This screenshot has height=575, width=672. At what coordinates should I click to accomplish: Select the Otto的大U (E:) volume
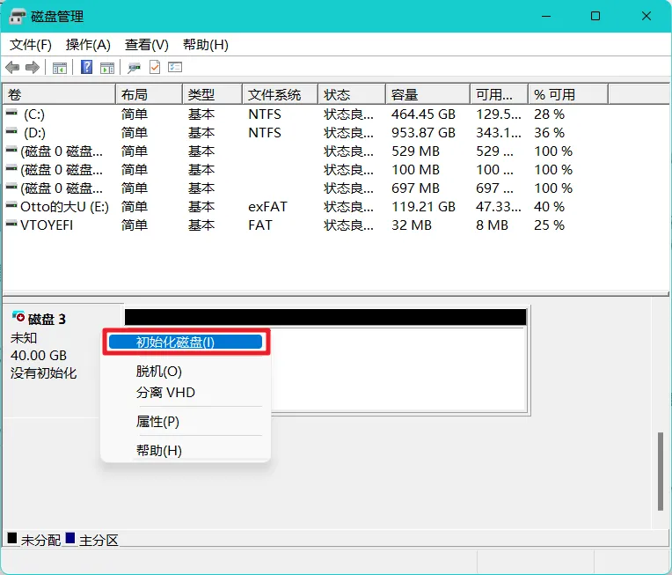(x=65, y=207)
